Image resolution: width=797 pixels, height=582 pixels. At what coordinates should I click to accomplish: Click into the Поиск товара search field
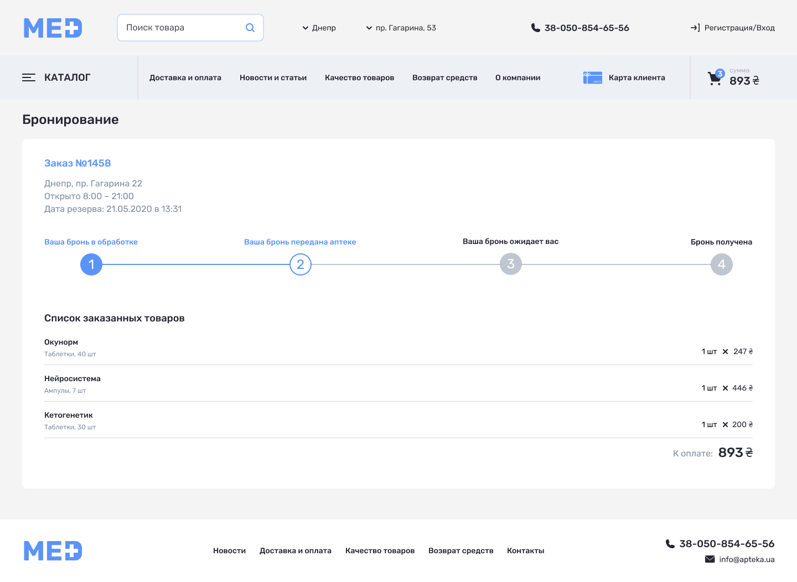point(190,28)
